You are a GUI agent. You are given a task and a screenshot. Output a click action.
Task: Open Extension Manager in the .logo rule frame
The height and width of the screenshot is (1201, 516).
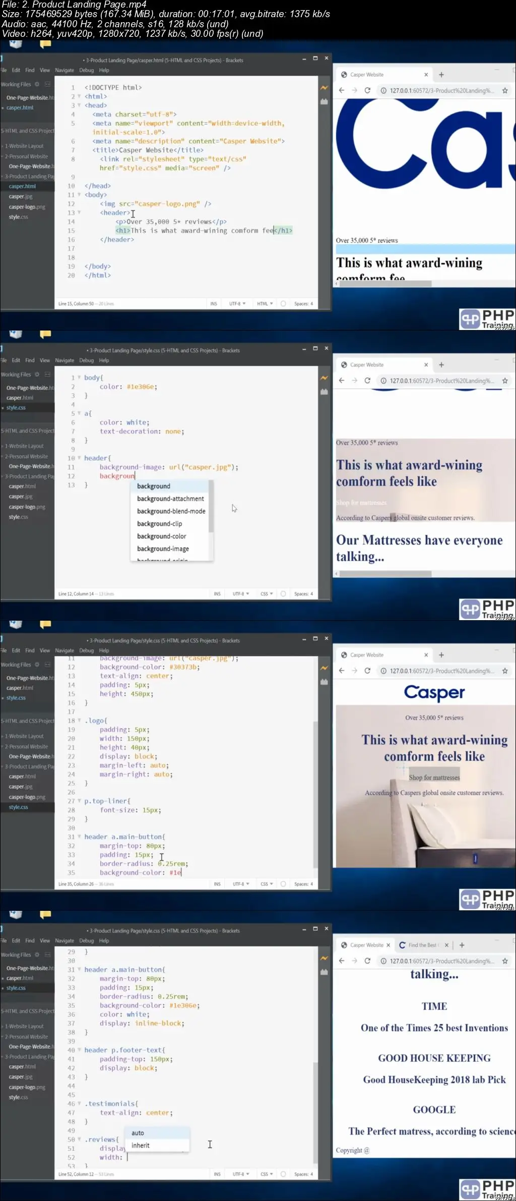[x=324, y=682]
